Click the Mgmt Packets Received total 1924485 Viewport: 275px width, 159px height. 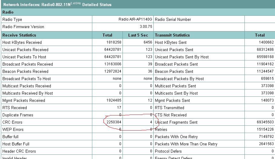[x=113, y=100]
